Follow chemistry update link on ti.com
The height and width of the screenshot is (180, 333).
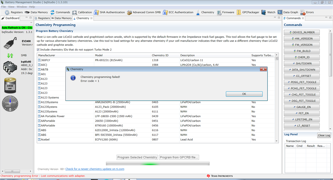coord(95,169)
